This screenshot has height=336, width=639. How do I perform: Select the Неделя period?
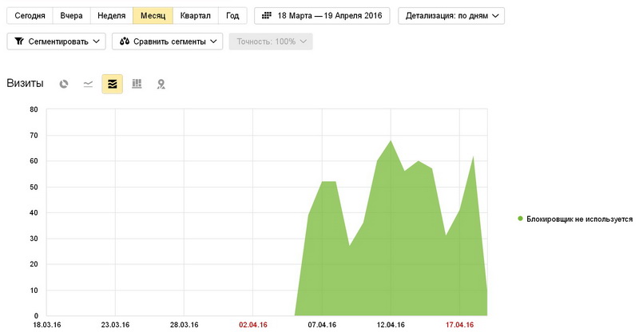pos(111,16)
